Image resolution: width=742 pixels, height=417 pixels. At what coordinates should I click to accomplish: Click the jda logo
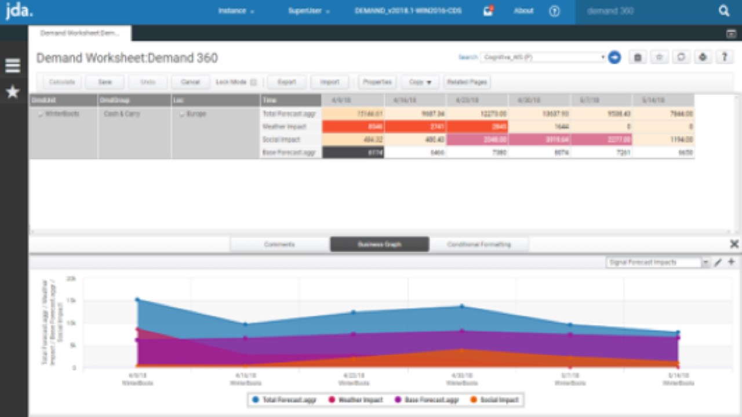(x=20, y=11)
